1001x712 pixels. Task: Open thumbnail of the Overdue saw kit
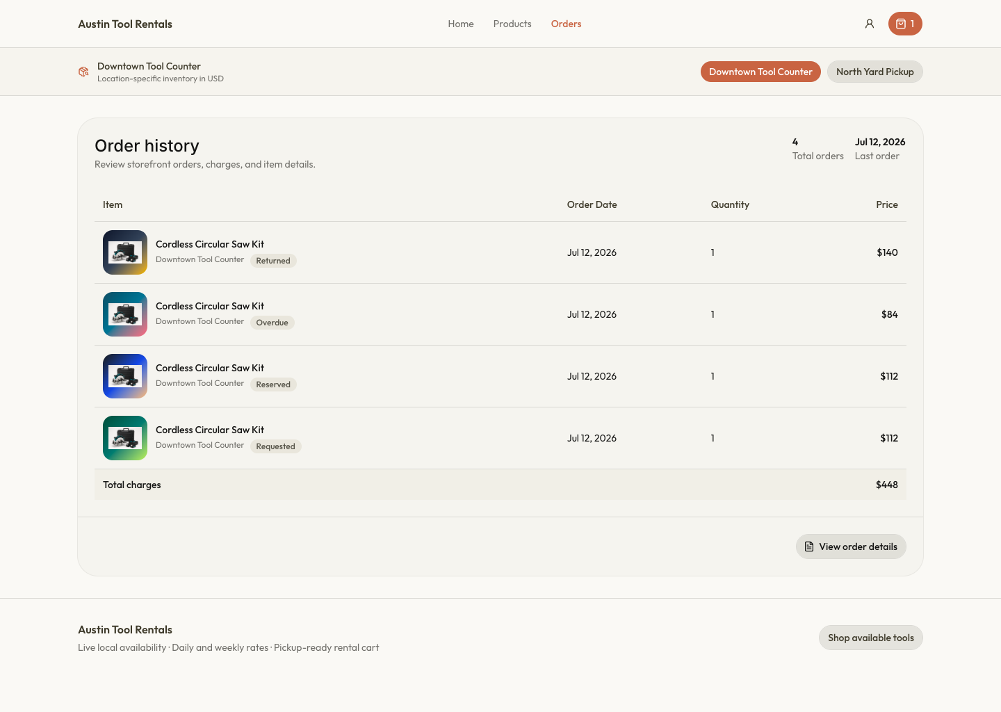tap(125, 314)
